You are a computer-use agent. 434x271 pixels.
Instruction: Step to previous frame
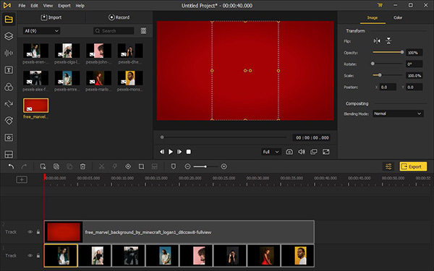[162, 152]
